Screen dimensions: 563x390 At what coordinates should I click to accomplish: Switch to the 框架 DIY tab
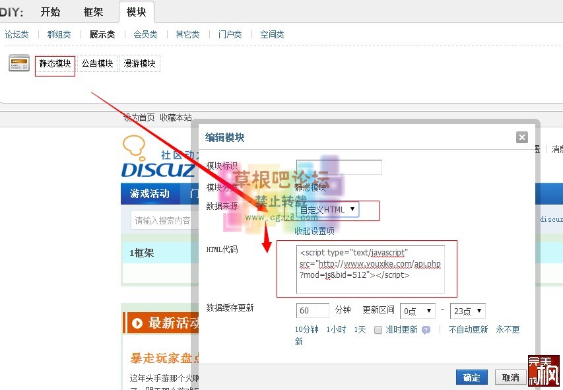click(x=94, y=11)
